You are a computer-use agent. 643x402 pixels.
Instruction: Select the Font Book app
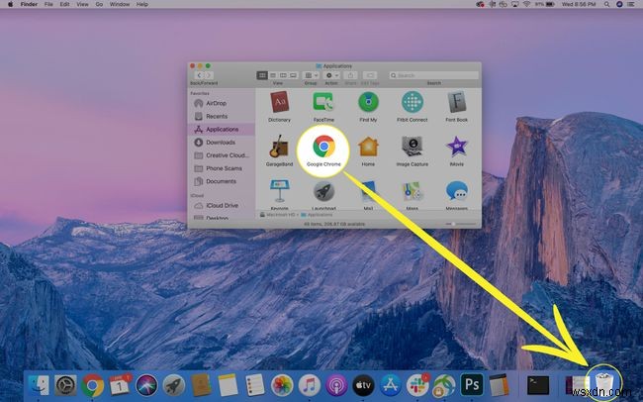click(x=456, y=102)
